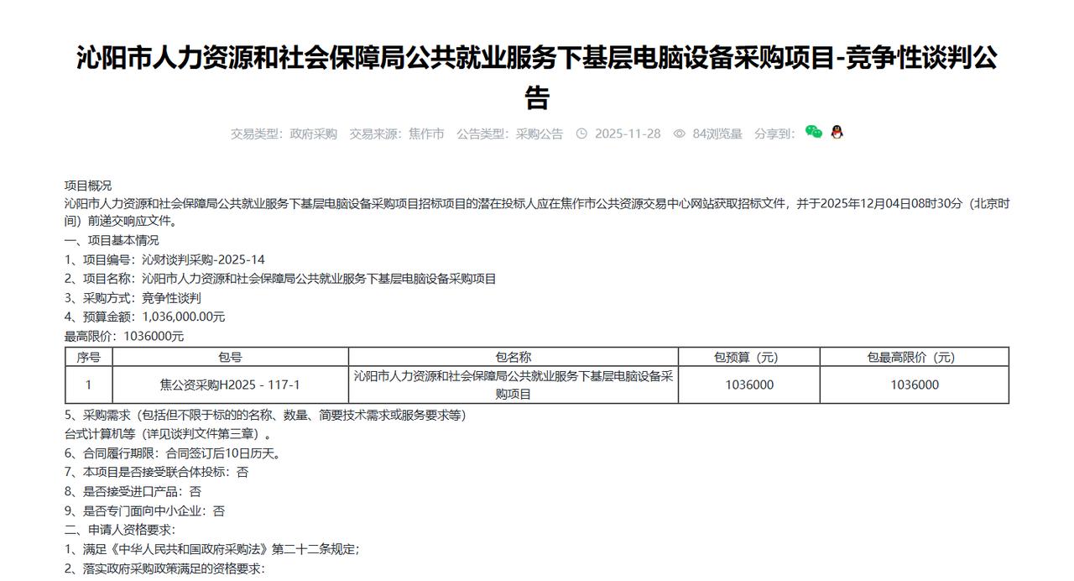
Task: Share announcement via QQ penguin icon
Action: pyautogui.click(x=837, y=132)
